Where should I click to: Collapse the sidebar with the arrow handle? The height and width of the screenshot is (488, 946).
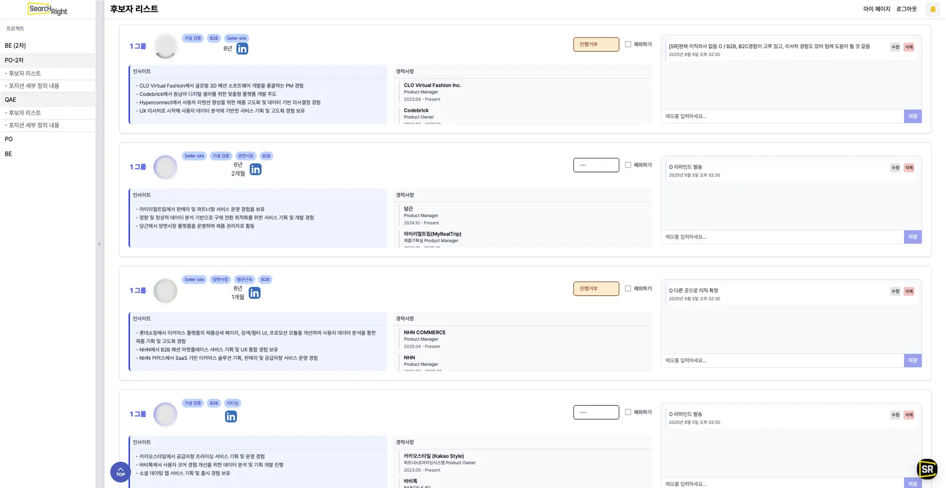(100, 244)
